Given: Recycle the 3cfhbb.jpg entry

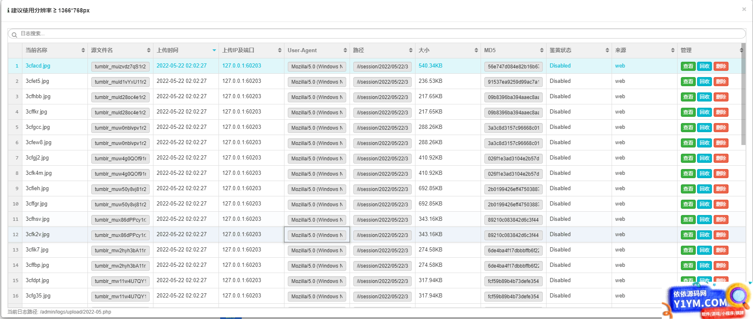Looking at the screenshot, I should pos(704,97).
